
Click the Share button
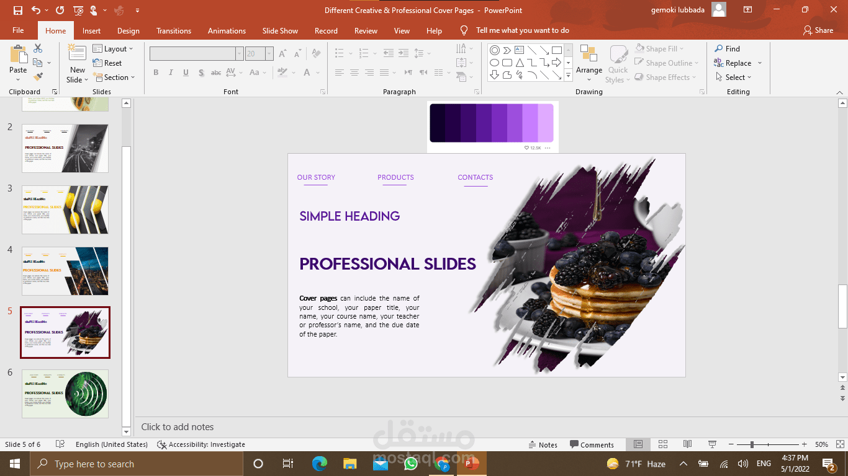coord(818,30)
